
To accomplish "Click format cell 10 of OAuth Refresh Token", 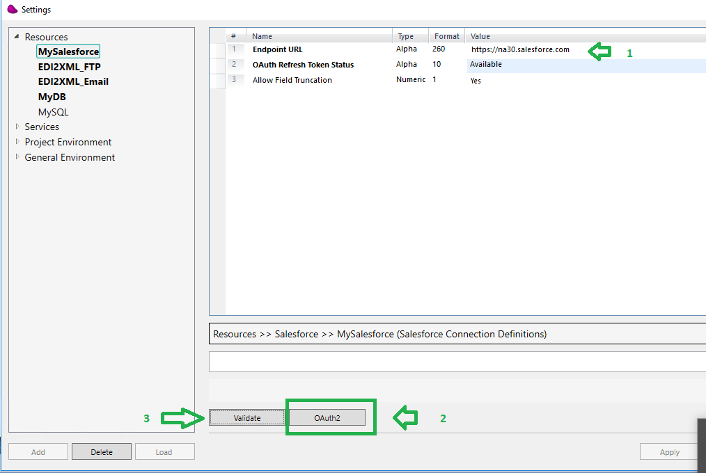I will [437, 64].
